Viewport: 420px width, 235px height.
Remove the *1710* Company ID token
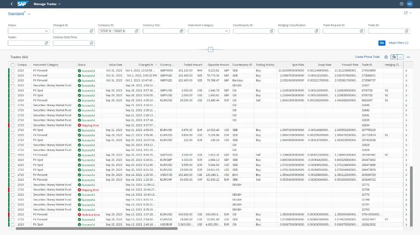click(110, 31)
